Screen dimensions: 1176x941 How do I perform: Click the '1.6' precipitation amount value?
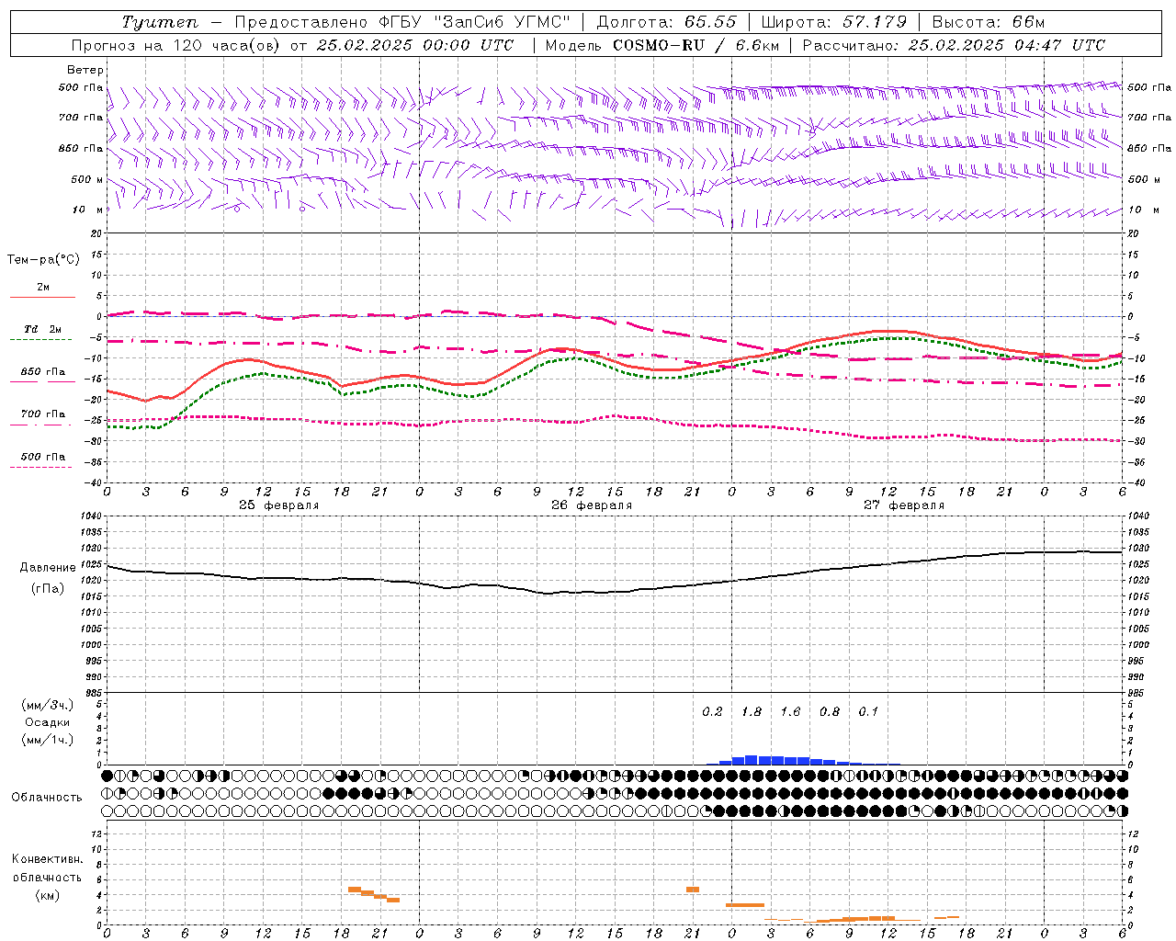pos(790,712)
